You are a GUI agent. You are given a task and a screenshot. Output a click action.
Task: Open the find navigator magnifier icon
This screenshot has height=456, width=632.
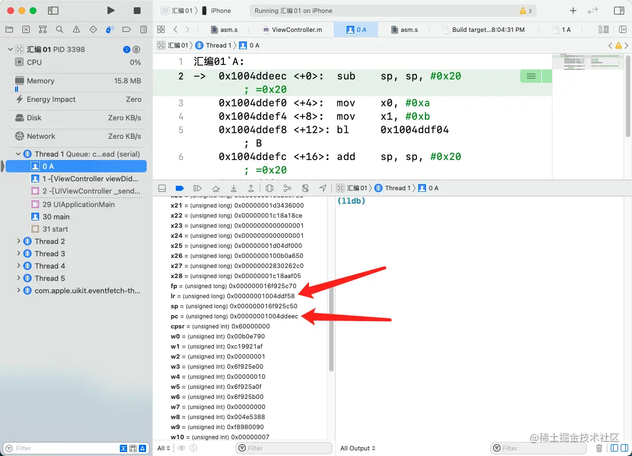click(x=60, y=30)
